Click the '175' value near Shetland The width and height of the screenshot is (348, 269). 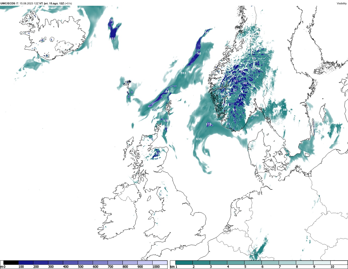tap(166, 121)
